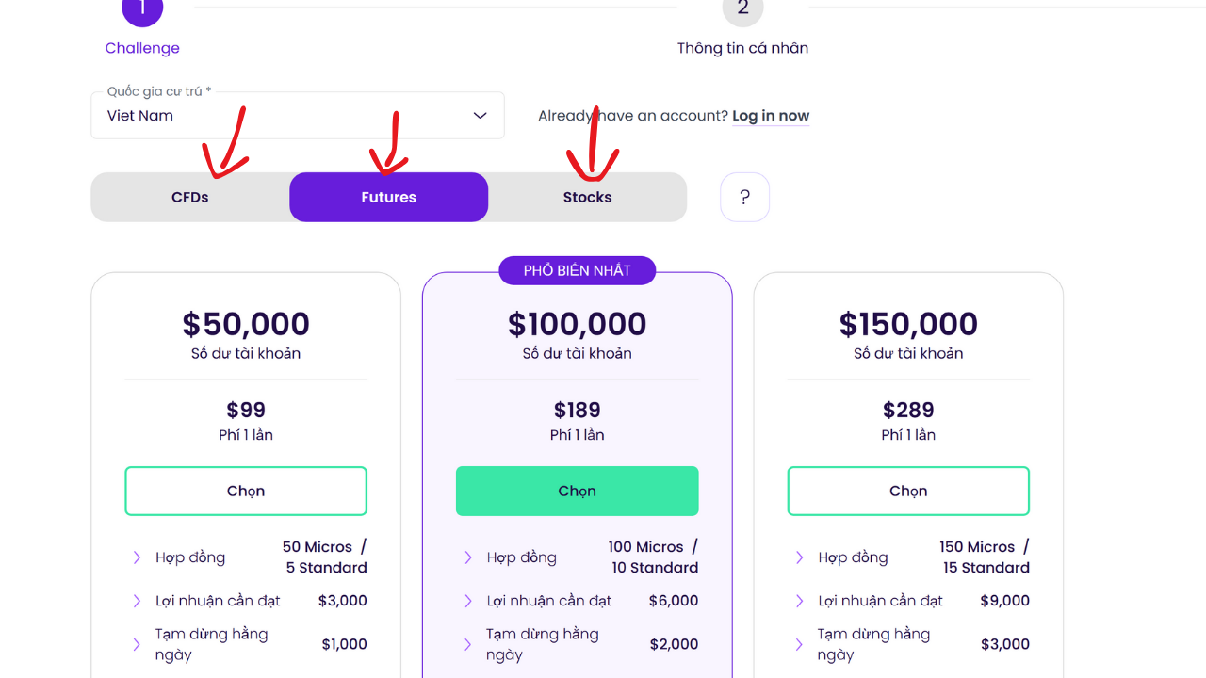The image size is (1206, 678).
Task: Expand Tạm dừng hằng ngày in $100,000 plan
Action: 468,644
